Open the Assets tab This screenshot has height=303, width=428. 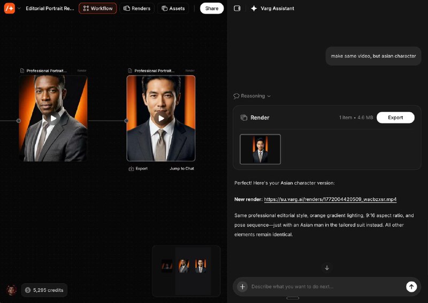pos(173,9)
